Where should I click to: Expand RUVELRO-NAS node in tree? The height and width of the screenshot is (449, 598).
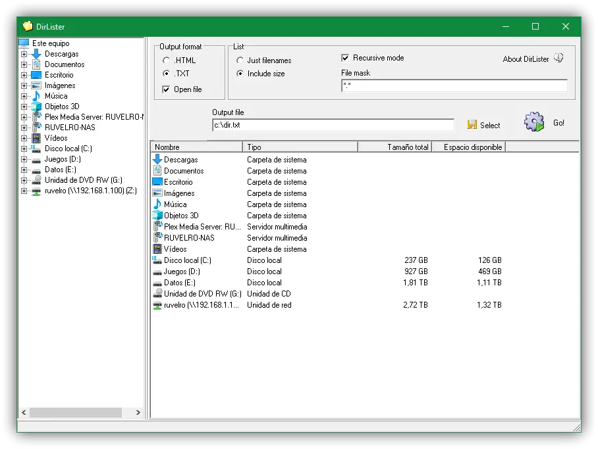coord(24,128)
